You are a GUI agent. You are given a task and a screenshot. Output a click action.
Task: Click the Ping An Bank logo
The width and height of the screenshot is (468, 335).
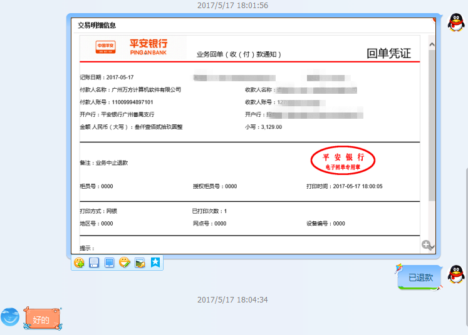click(x=132, y=47)
